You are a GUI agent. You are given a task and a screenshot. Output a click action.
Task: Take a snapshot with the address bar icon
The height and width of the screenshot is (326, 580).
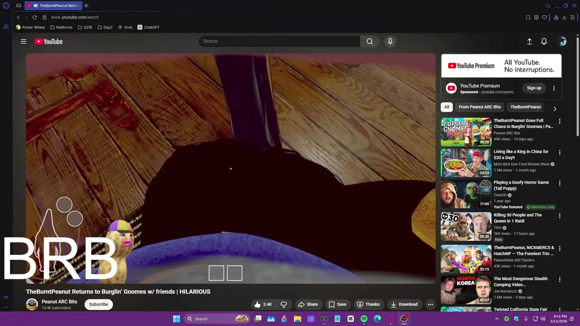[x=528, y=17]
